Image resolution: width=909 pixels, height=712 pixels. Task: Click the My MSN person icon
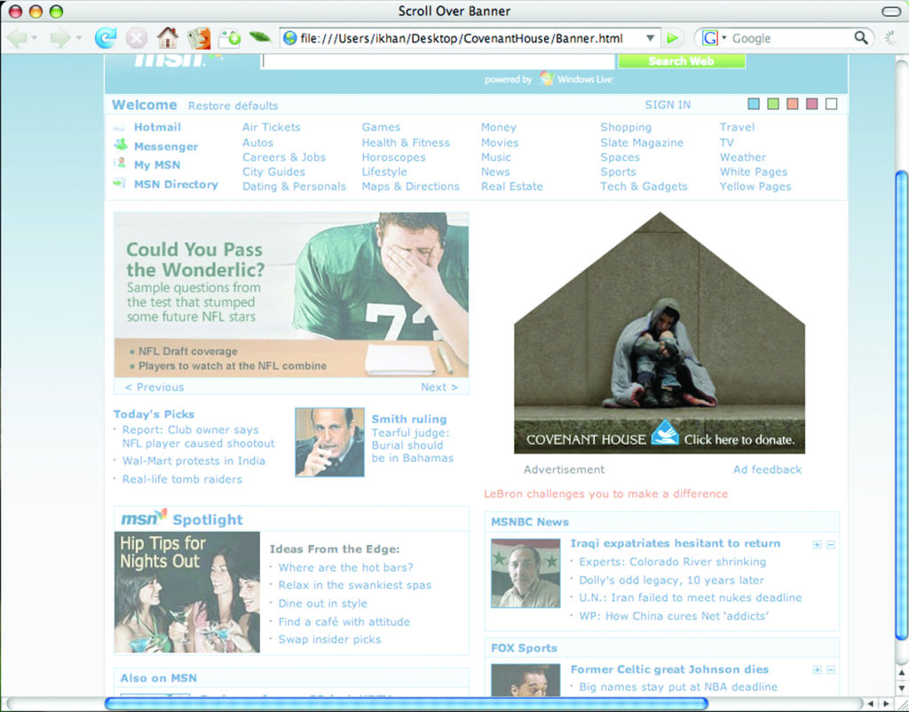pos(120,164)
